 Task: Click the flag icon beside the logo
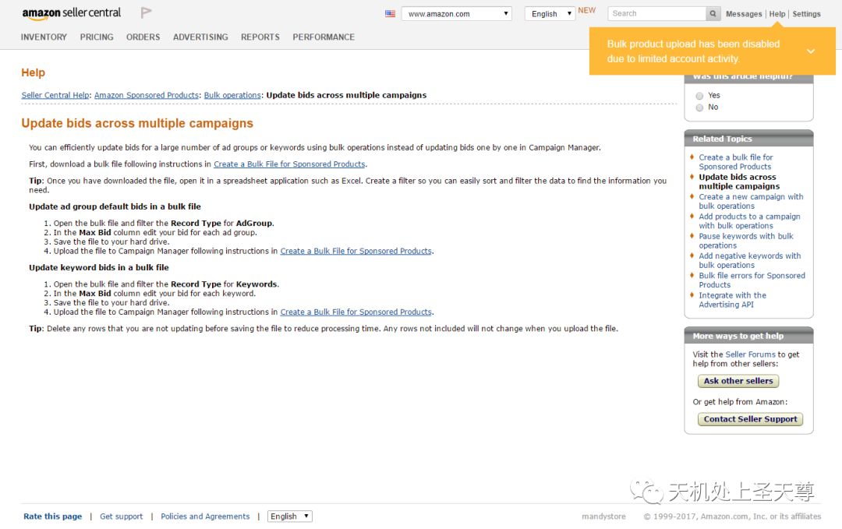[x=146, y=12]
